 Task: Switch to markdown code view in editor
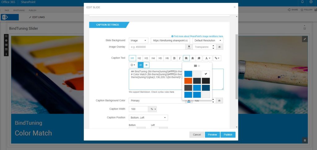point(141,65)
